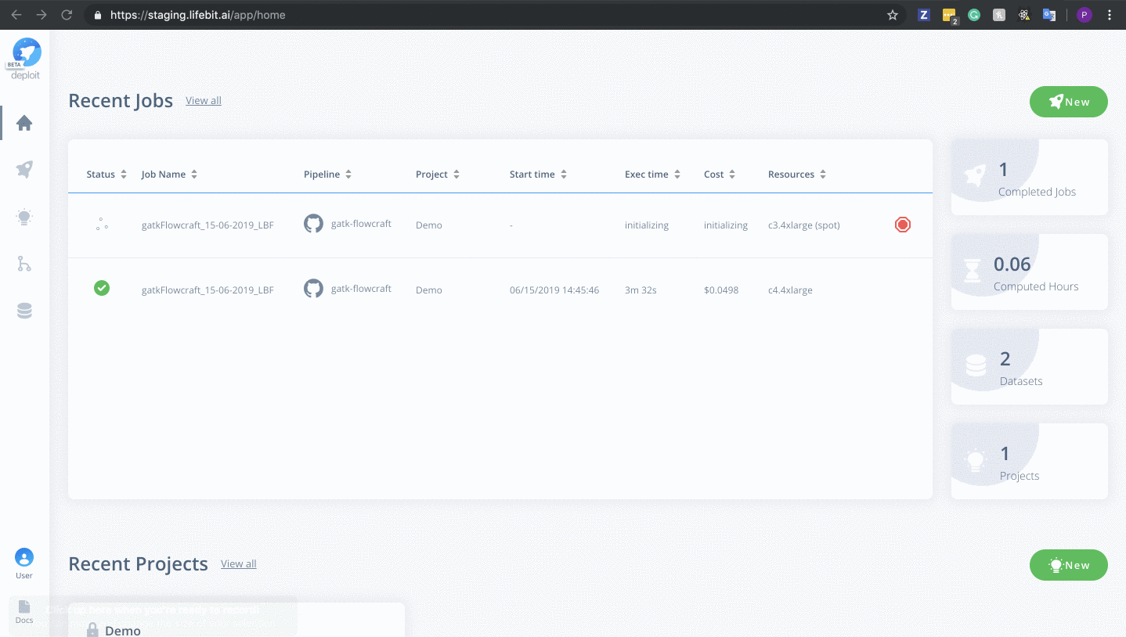
Task: Open the Chrome three-dot menu
Action: (1110, 15)
